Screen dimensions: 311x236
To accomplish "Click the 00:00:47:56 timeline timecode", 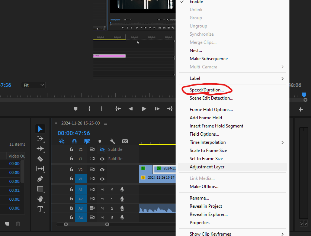I will click(74, 133).
